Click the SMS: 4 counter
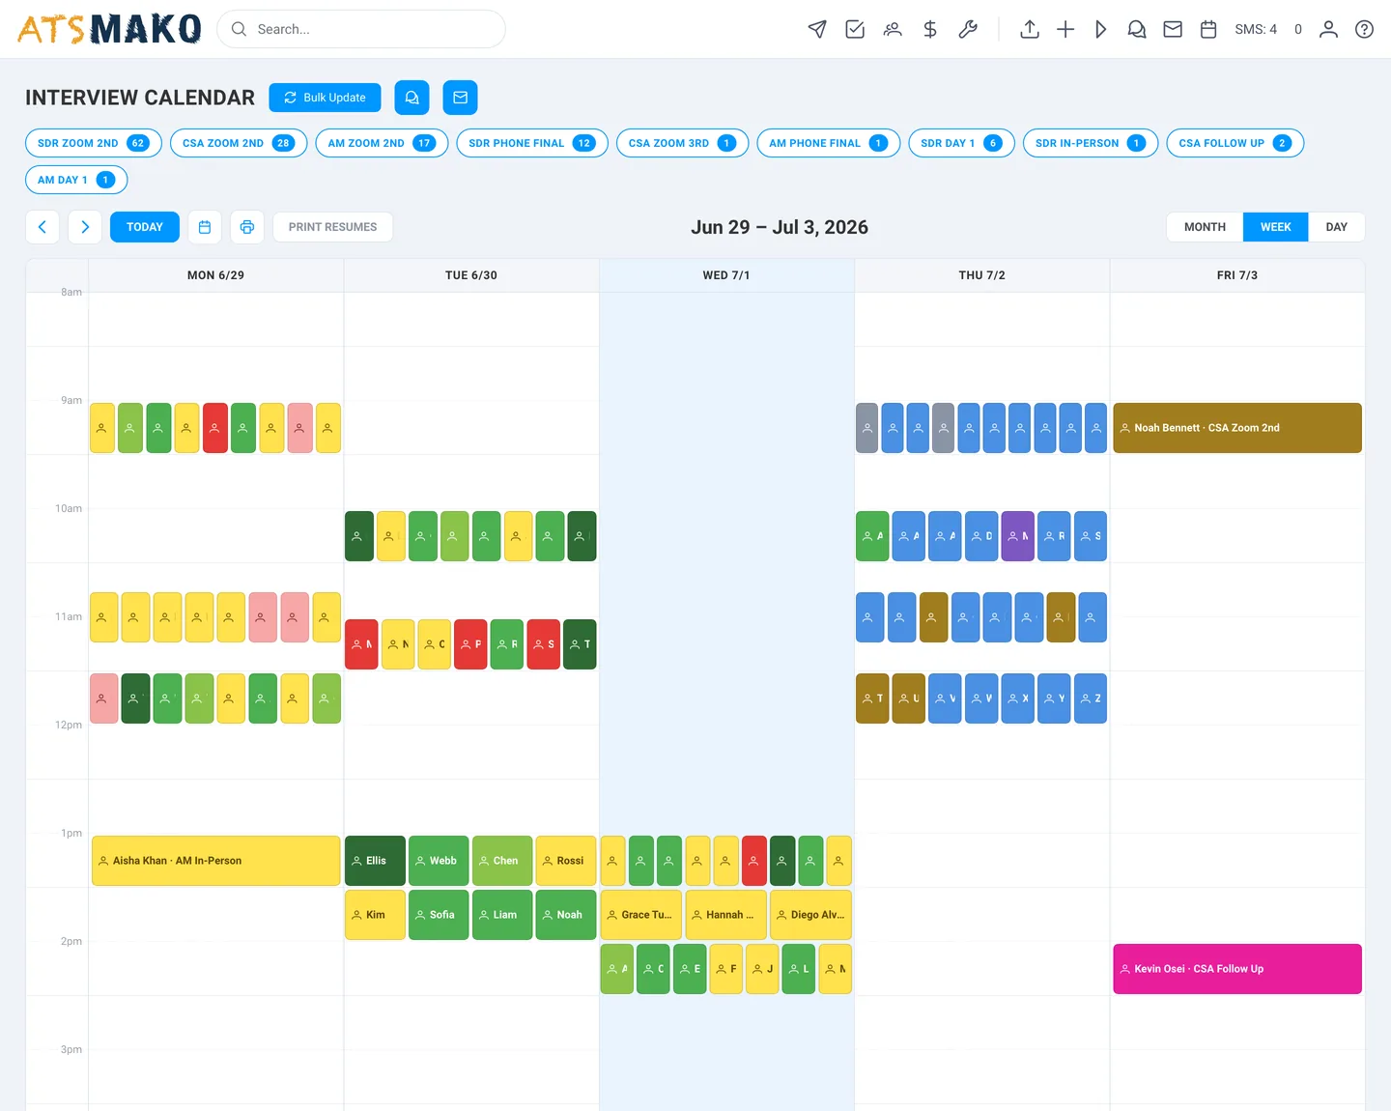1391x1111 pixels. point(1256,29)
